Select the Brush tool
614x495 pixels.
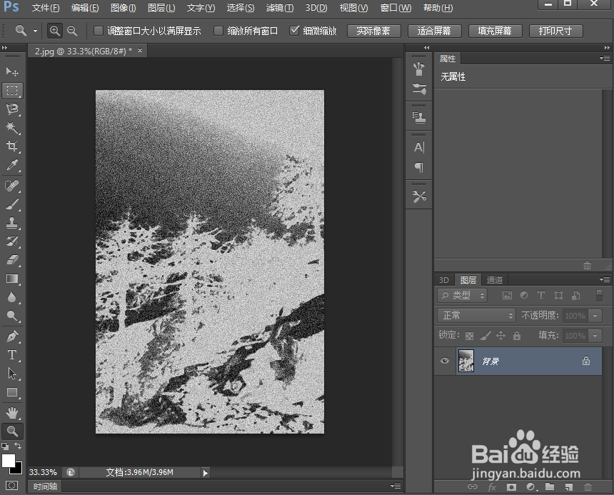tap(12, 204)
